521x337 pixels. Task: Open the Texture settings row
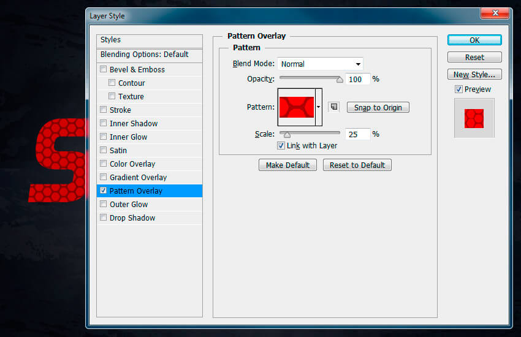tap(150, 96)
